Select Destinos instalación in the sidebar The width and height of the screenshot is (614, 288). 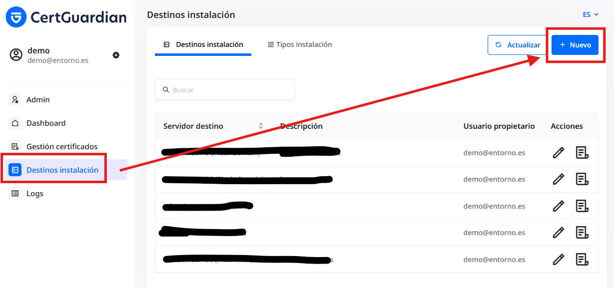coord(66,170)
